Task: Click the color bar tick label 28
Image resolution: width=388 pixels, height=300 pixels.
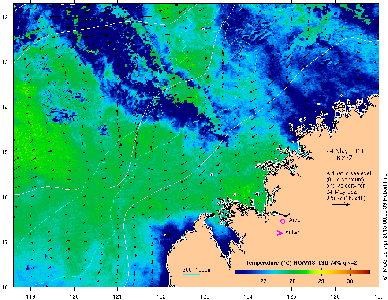Action: tap(292, 281)
